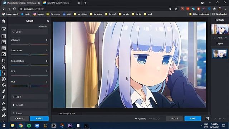The height and width of the screenshot is (129, 229).
Task: Expand the Light section
Action: [x=29, y=96]
